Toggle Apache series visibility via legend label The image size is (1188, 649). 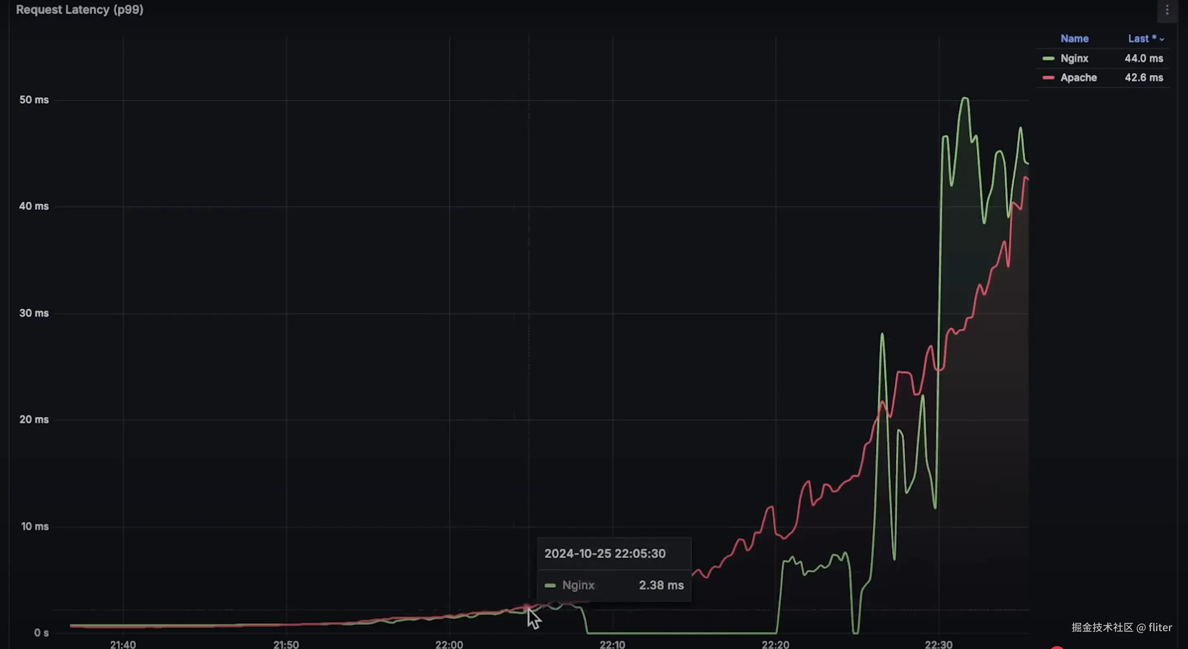click(x=1078, y=77)
